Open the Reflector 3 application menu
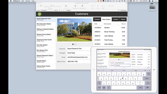This screenshot has height=94, width=167. [16, 1]
